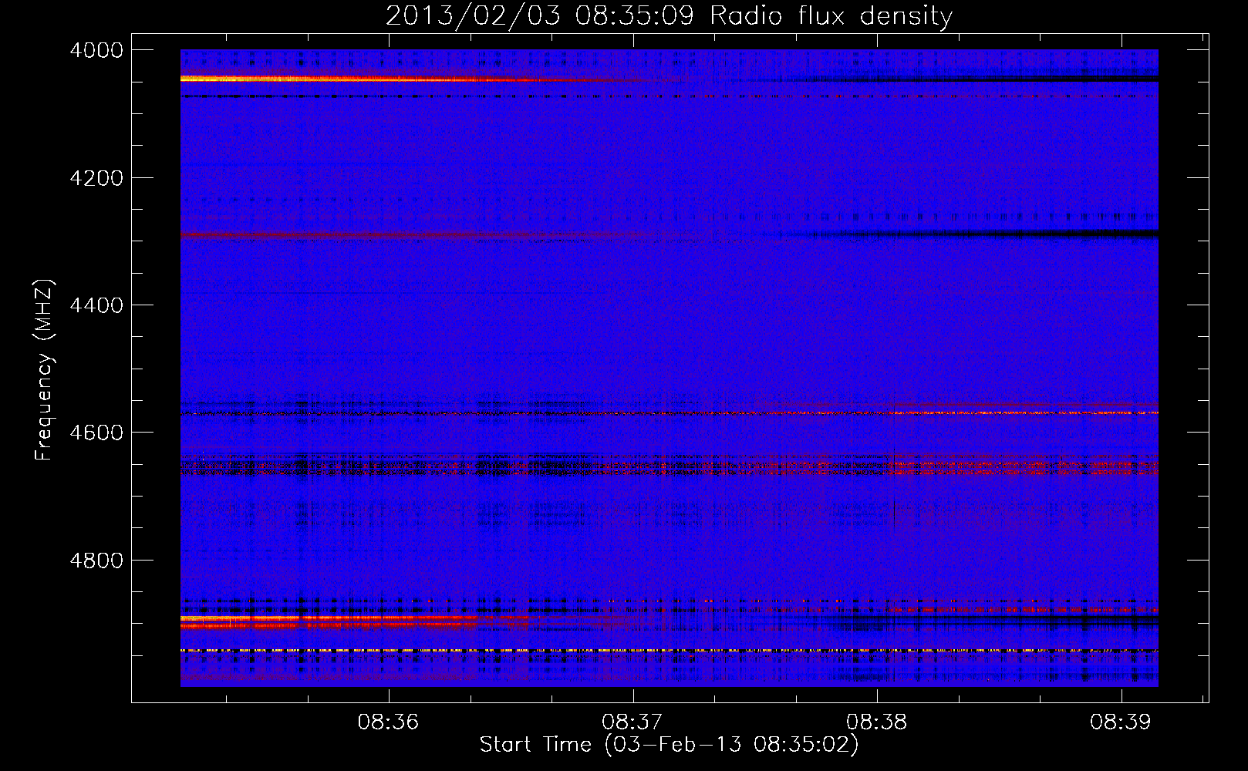Click the 08:38 time axis label

tap(877, 722)
